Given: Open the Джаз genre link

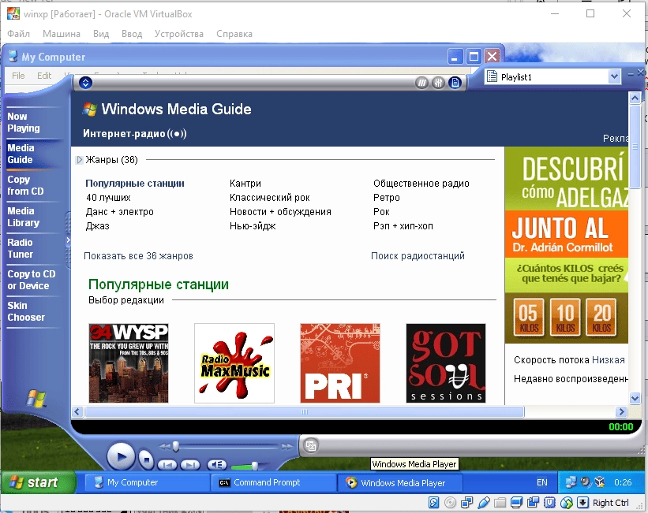Looking at the screenshot, I should [98, 225].
